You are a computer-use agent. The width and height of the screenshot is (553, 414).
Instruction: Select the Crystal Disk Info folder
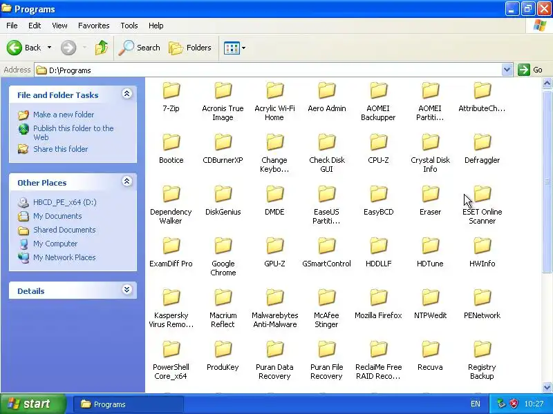[430, 153]
